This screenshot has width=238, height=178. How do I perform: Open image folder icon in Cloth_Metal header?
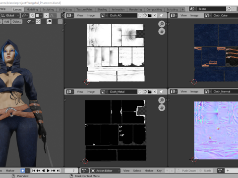(x=150, y=91)
